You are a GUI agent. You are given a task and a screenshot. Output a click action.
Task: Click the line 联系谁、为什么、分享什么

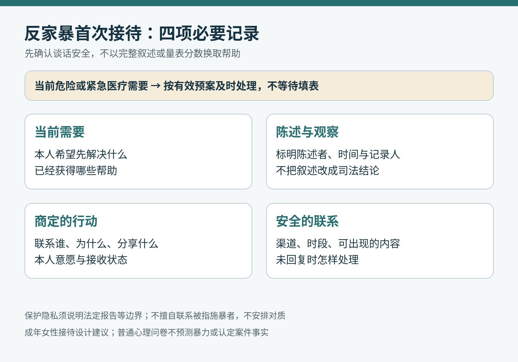[x=96, y=244]
